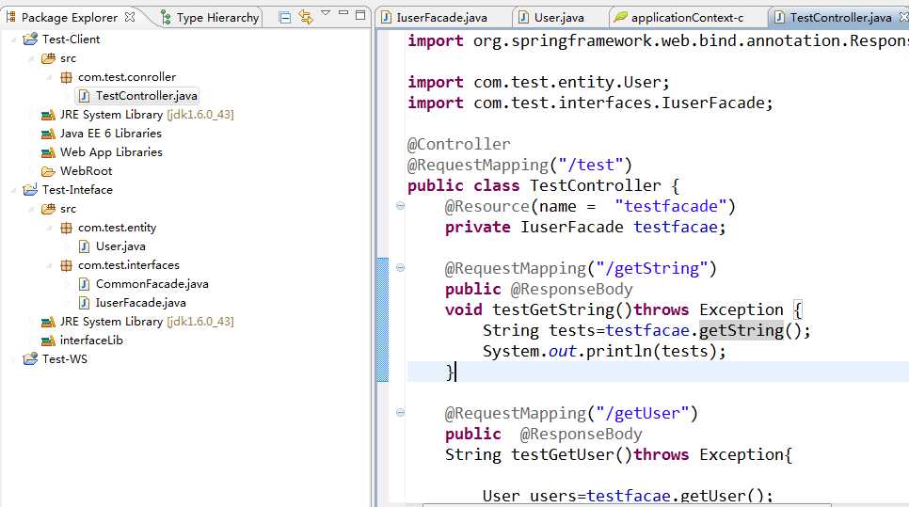This screenshot has height=507, width=909.
Task: Click com.test.interfaces package icon
Action: [67, 265]
